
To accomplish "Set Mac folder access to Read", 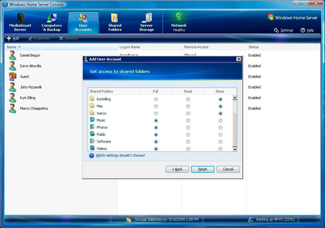I will click(x=188, y=107).
